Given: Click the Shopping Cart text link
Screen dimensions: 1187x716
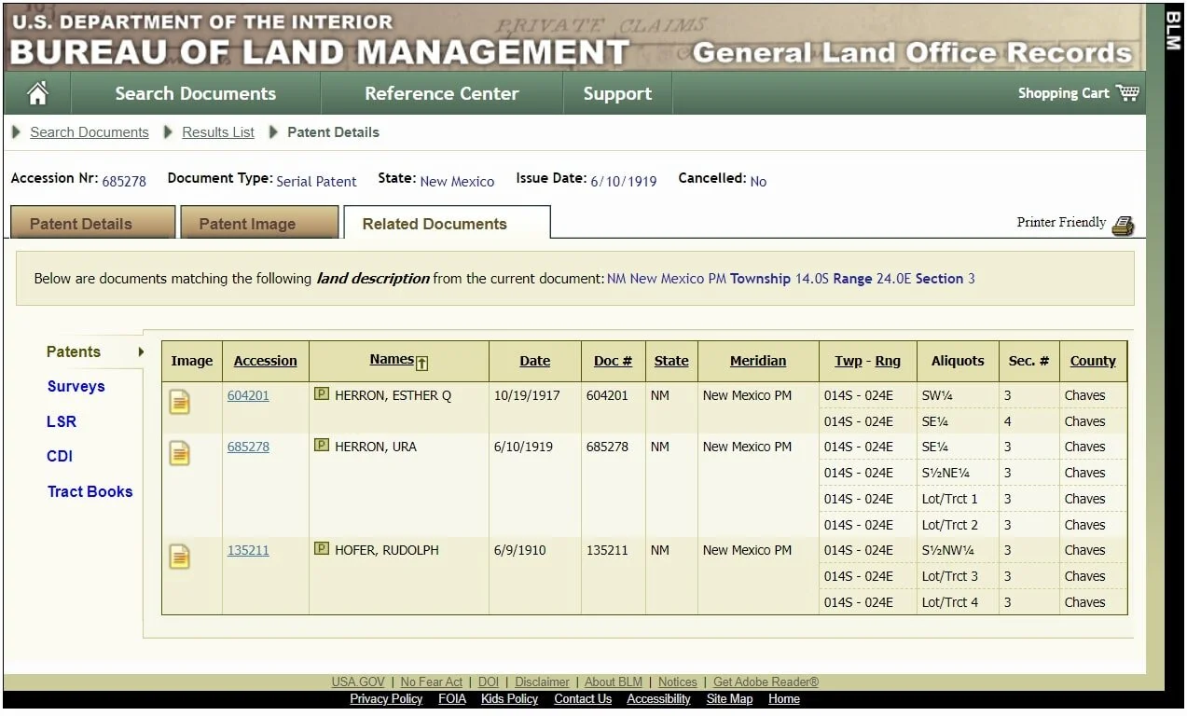Looking at the screenshot, I should [1064, 92].
